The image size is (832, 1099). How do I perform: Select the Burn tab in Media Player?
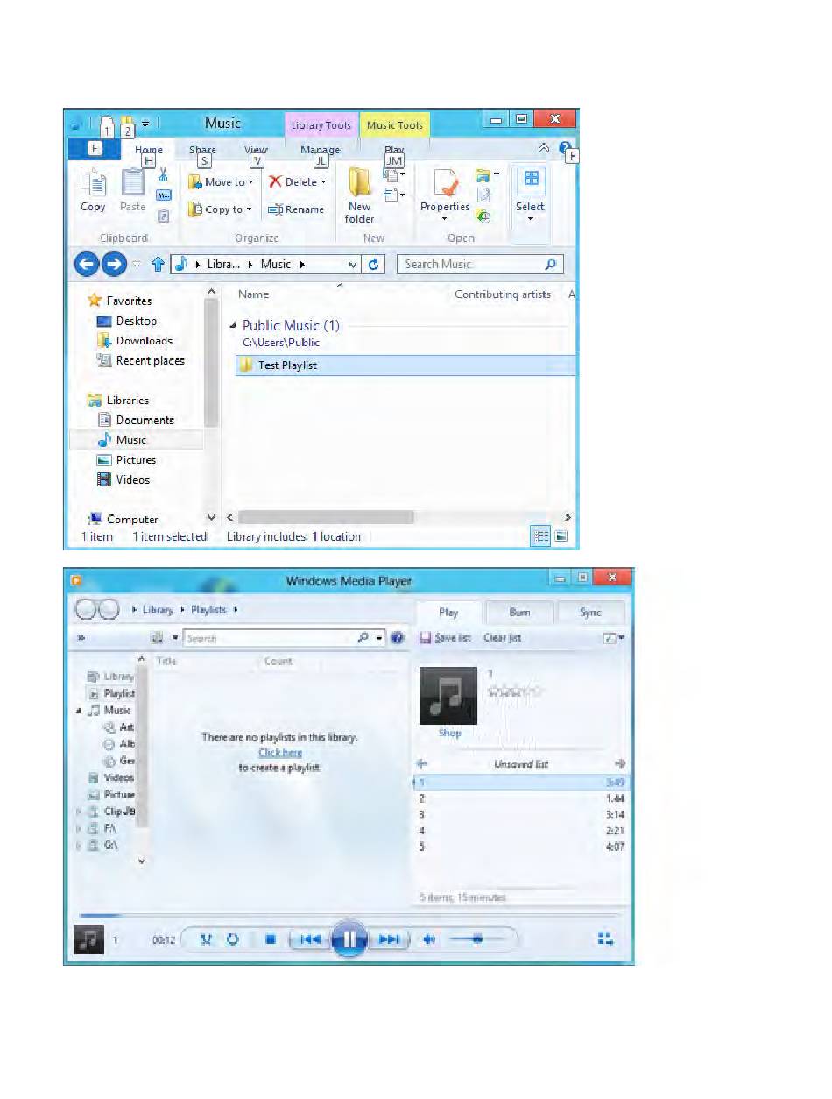tap(519, 613)
